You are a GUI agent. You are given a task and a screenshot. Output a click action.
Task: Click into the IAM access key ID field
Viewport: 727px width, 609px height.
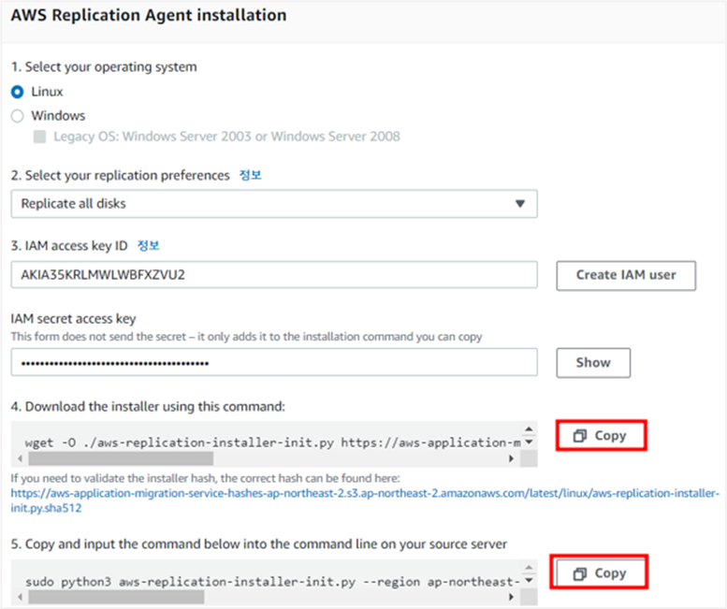[x=274, y=275]
